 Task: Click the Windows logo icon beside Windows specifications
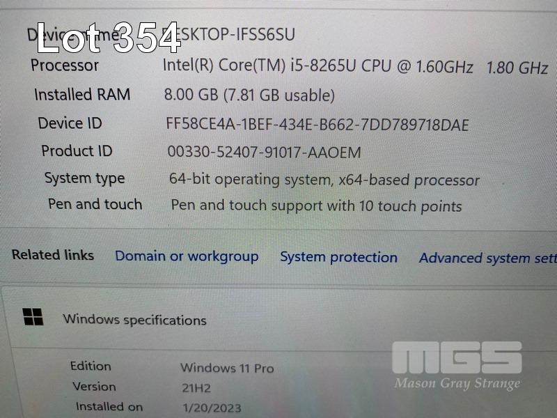click(x=33, y=317)
